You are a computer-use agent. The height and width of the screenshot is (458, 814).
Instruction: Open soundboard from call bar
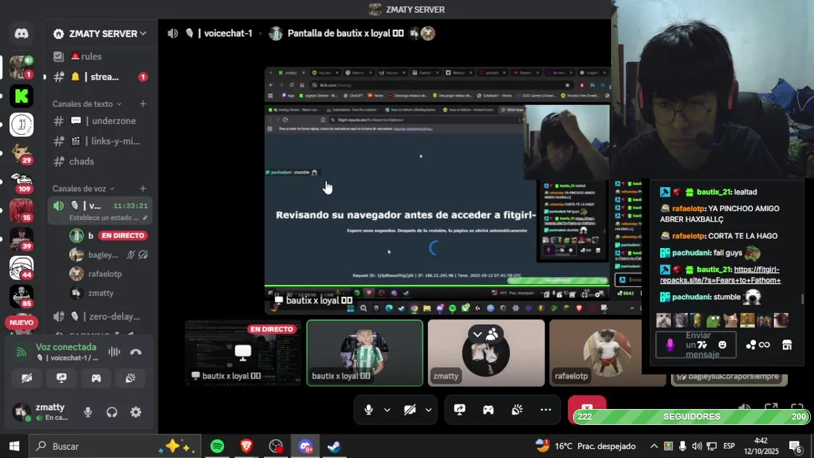tap(517, 410)
